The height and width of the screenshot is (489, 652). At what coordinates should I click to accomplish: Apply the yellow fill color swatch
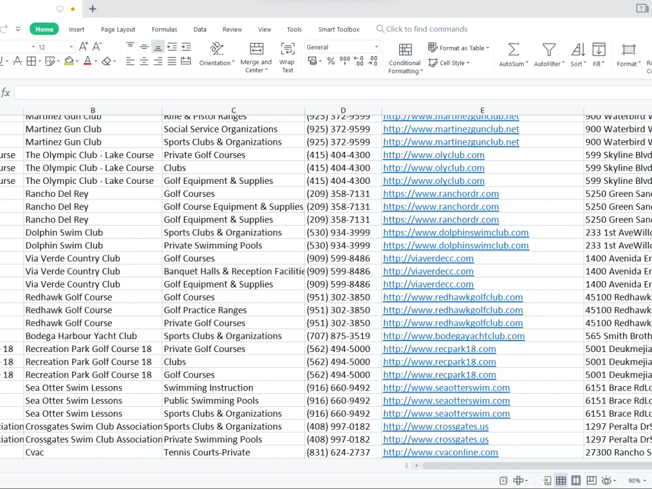pos(69,61)
